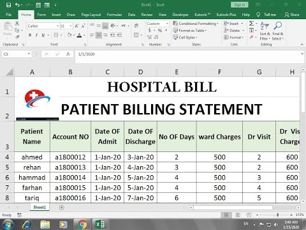Click the Font Color A icon
Viewport: 306px width, 230px height.
pyautogui.click(x=79, y=35)
